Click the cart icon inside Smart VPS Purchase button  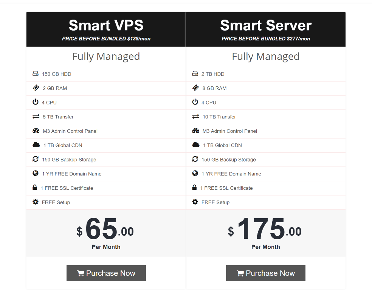pyautogui.click(x=80, y=273)
